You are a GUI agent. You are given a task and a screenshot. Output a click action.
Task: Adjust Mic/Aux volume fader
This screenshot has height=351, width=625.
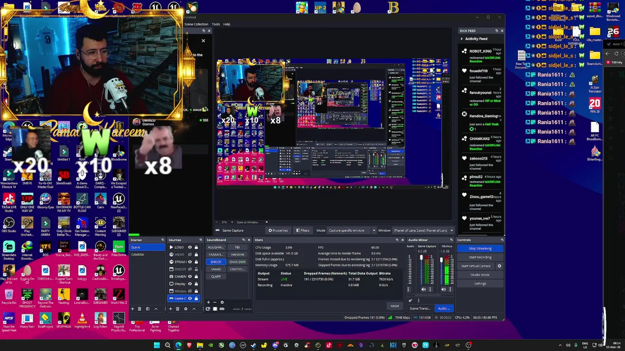click(x=441, y=260)
